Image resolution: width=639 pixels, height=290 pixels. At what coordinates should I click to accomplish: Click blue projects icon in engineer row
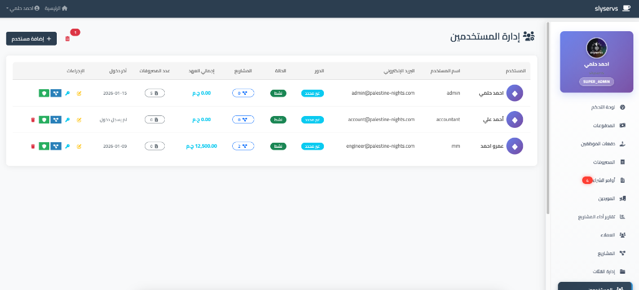(x=56, y=146)
